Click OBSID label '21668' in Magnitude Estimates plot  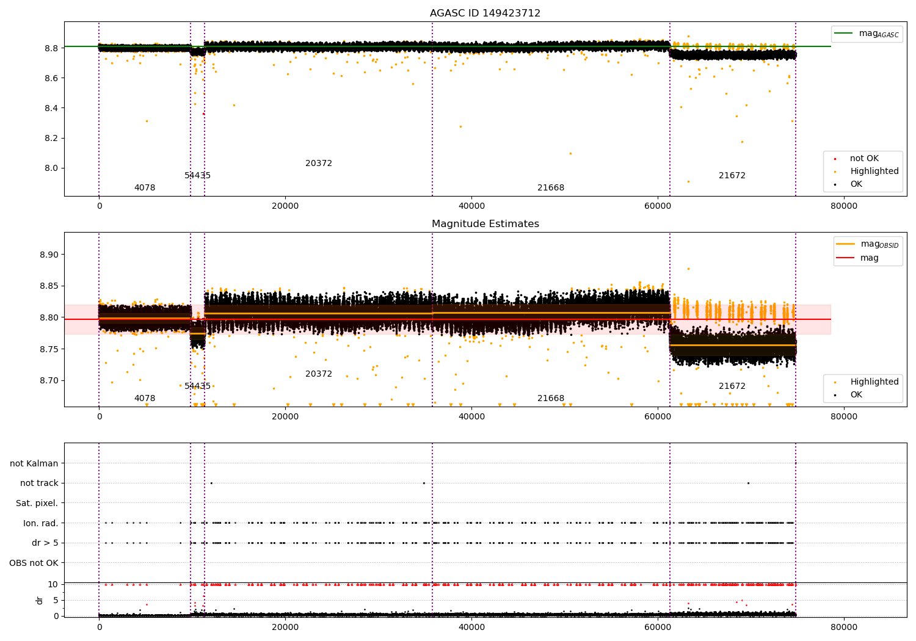(551, 399)
